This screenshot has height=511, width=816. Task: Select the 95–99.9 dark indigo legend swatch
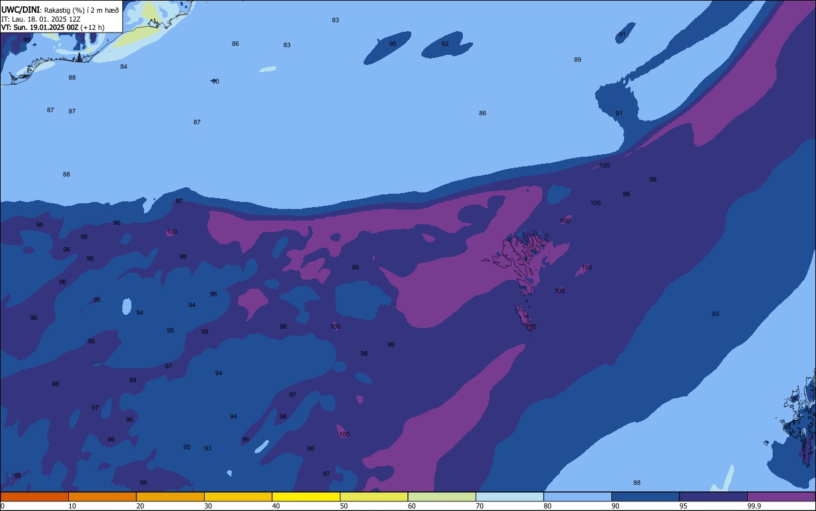click(x=713, y=496)
